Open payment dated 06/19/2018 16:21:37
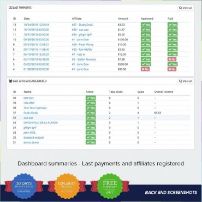The width and height of the screenshot is (202, 202). pyautogui.click(x=36, y=55)
